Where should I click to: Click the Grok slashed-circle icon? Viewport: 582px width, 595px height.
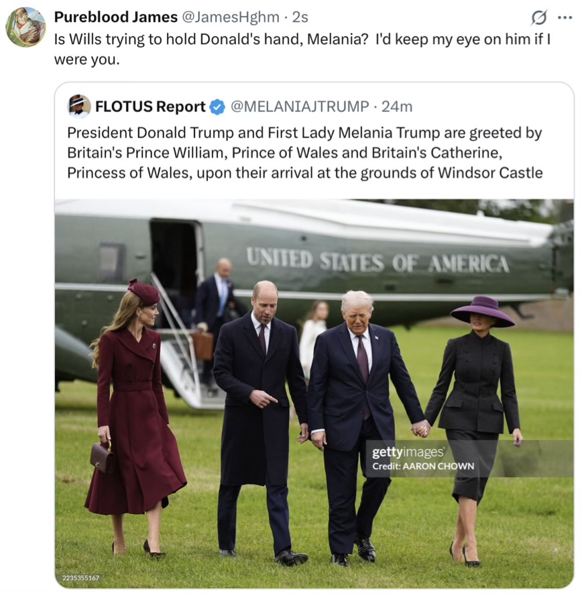(x=538, y=17)
